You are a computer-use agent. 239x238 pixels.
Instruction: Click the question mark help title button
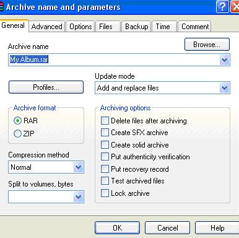tap(222, 7)
